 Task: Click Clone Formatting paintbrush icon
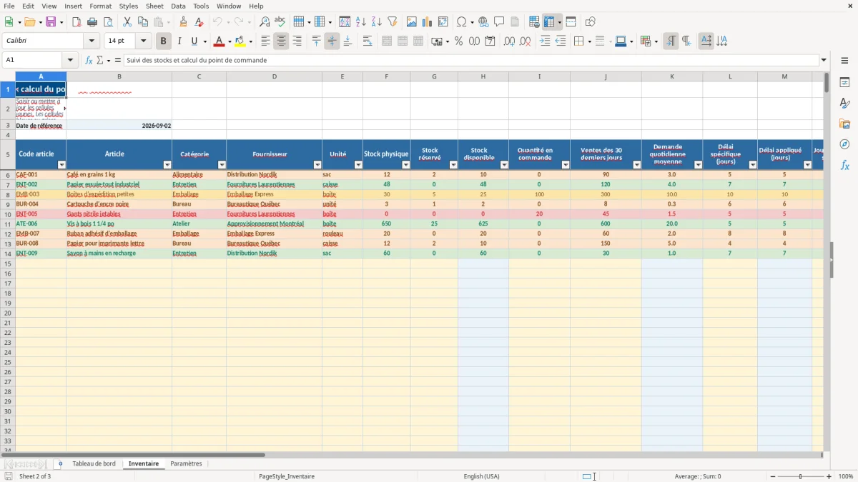click(184, 22)
